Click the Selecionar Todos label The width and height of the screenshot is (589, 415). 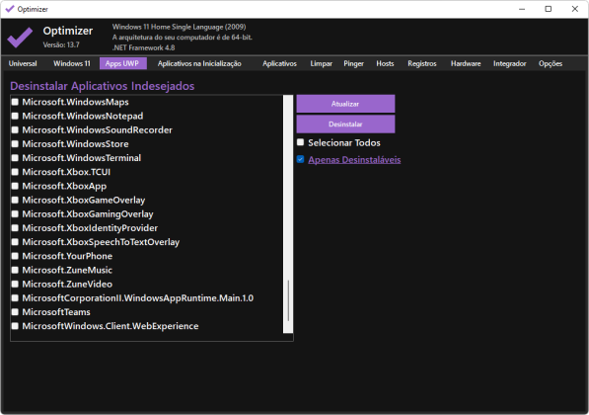(344, 143)
